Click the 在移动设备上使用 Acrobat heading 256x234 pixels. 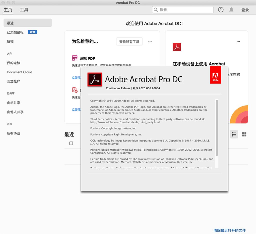(199, 64)
